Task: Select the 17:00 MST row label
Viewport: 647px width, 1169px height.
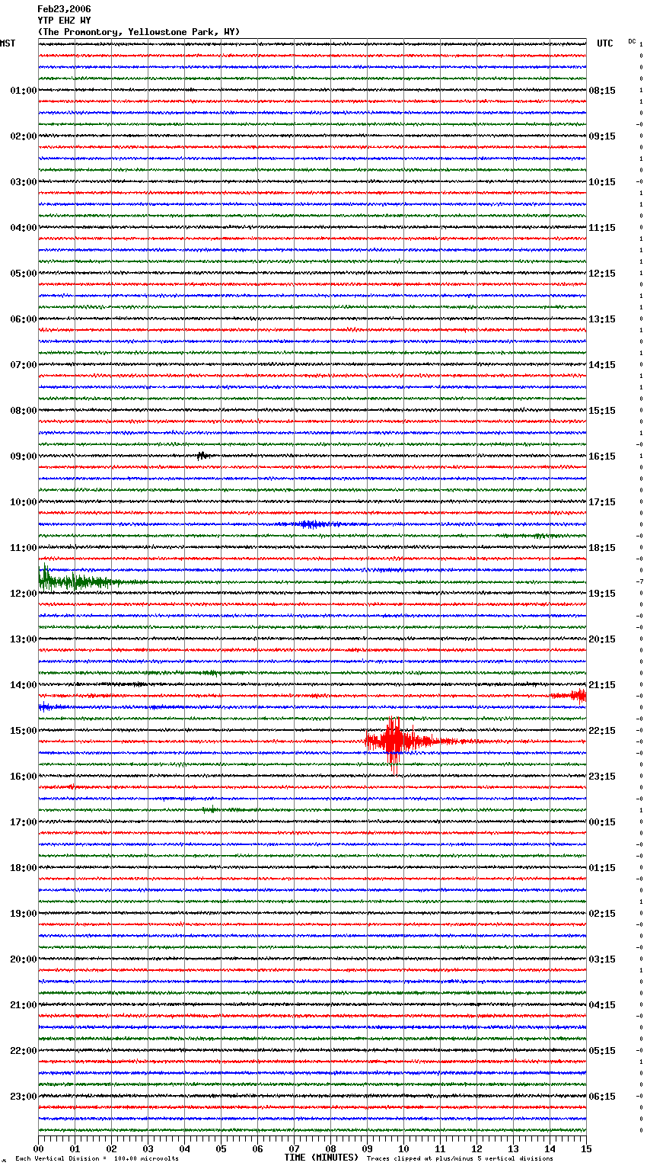Action: pos(23,822)
